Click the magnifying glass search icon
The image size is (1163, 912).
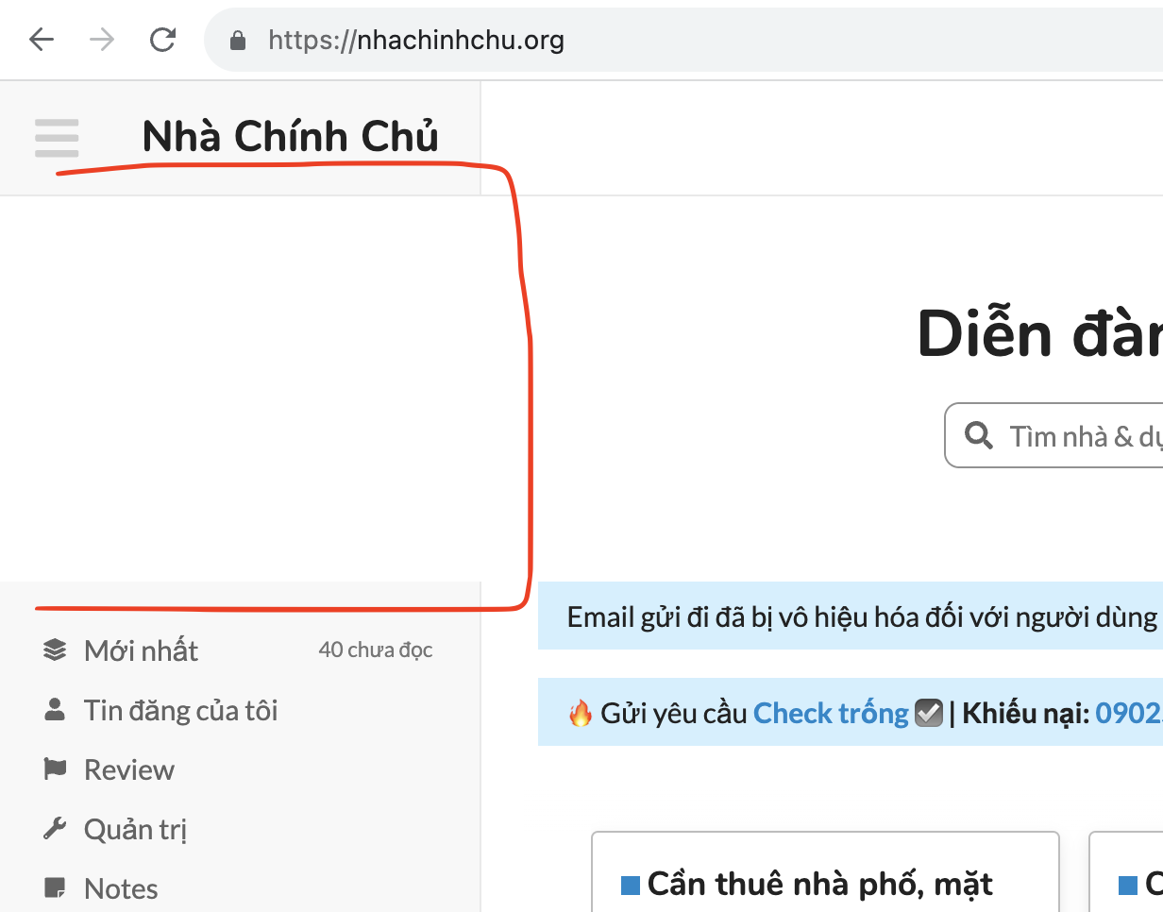pos(979,435)
